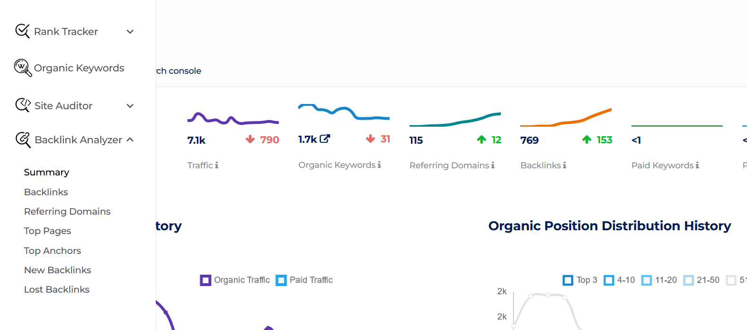Image resolution: width=747 pixels, height=330 pixels.
Task: Toggle 4-10 legend series
Action: coord(609,280)
